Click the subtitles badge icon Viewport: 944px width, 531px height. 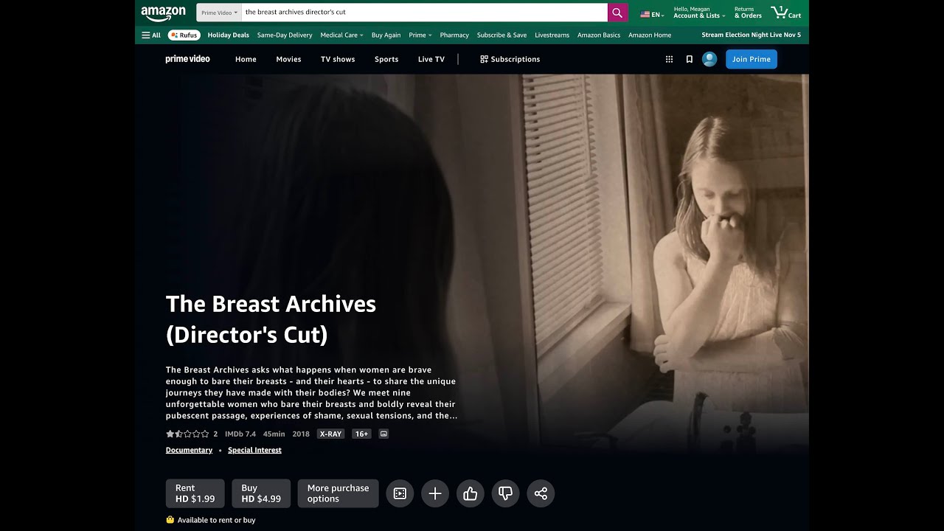[x=383, y=434]
